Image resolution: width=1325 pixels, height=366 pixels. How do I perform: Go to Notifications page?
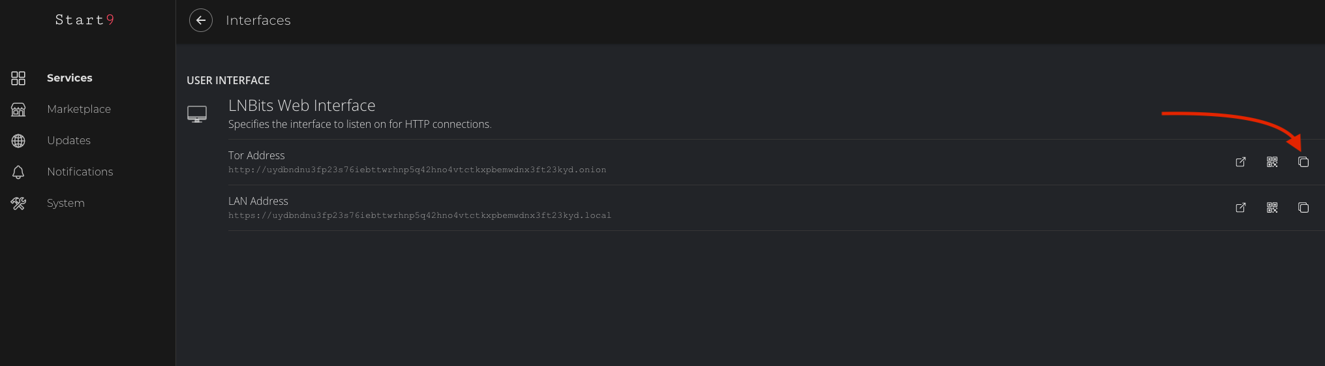pyautogui.click(x=80, y=172)
